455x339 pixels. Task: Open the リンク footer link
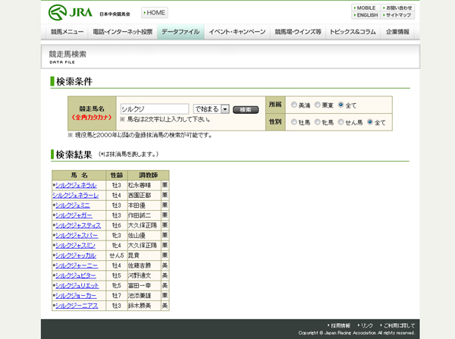[x=365, y=325]
